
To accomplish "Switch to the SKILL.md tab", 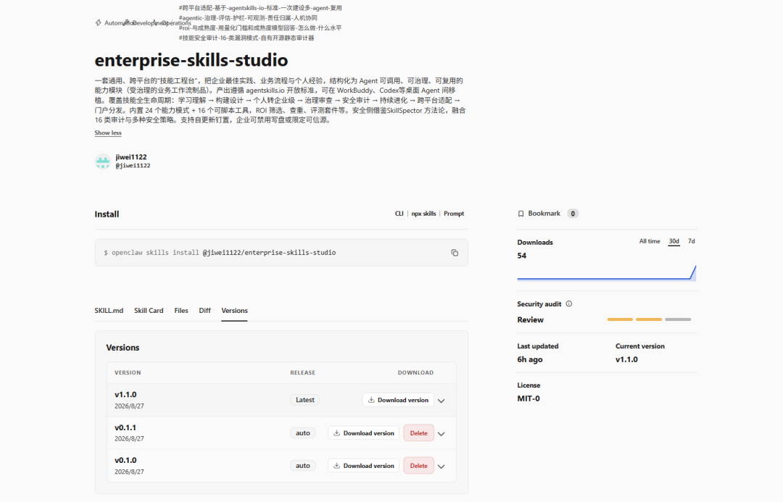I will pos(109,310).
